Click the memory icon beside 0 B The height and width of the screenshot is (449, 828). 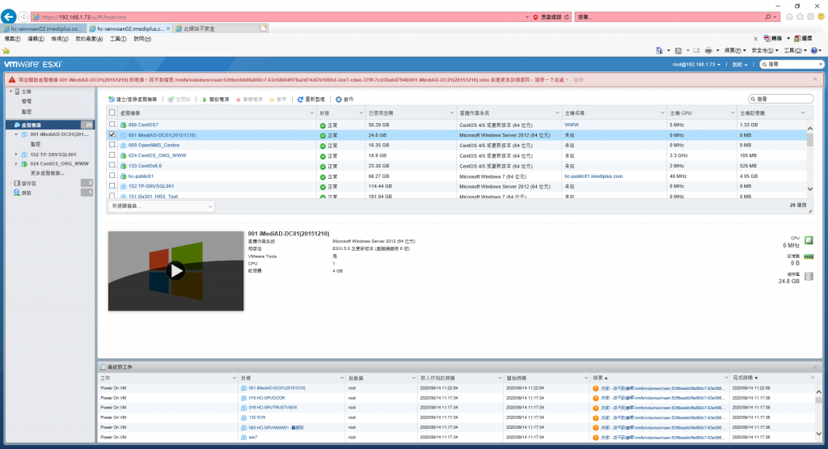[809, 256]
